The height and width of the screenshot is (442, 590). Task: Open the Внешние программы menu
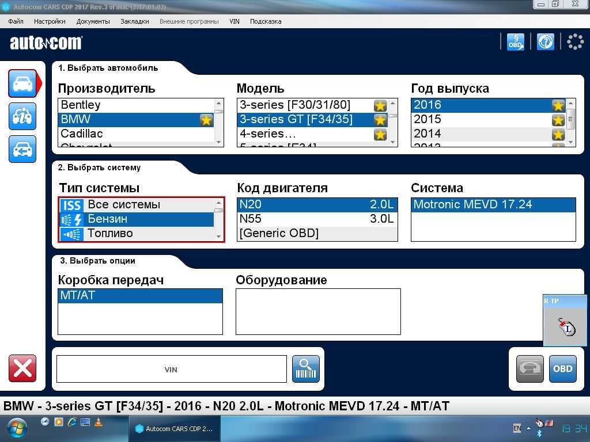pyautogui.click(x=189, y=21)
